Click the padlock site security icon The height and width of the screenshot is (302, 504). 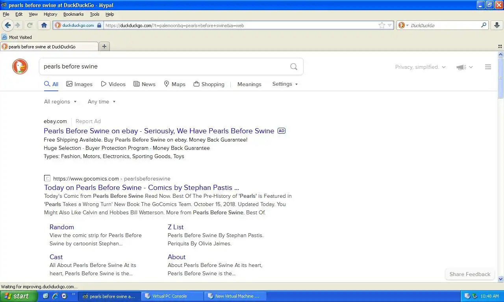coord(99,25)
